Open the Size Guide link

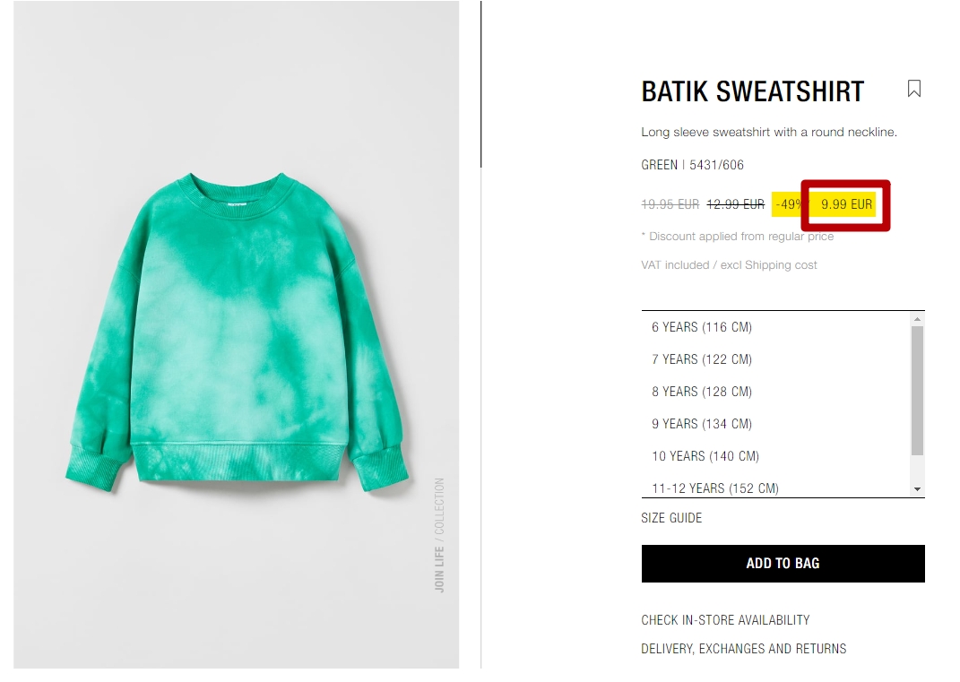click(671, 518)
